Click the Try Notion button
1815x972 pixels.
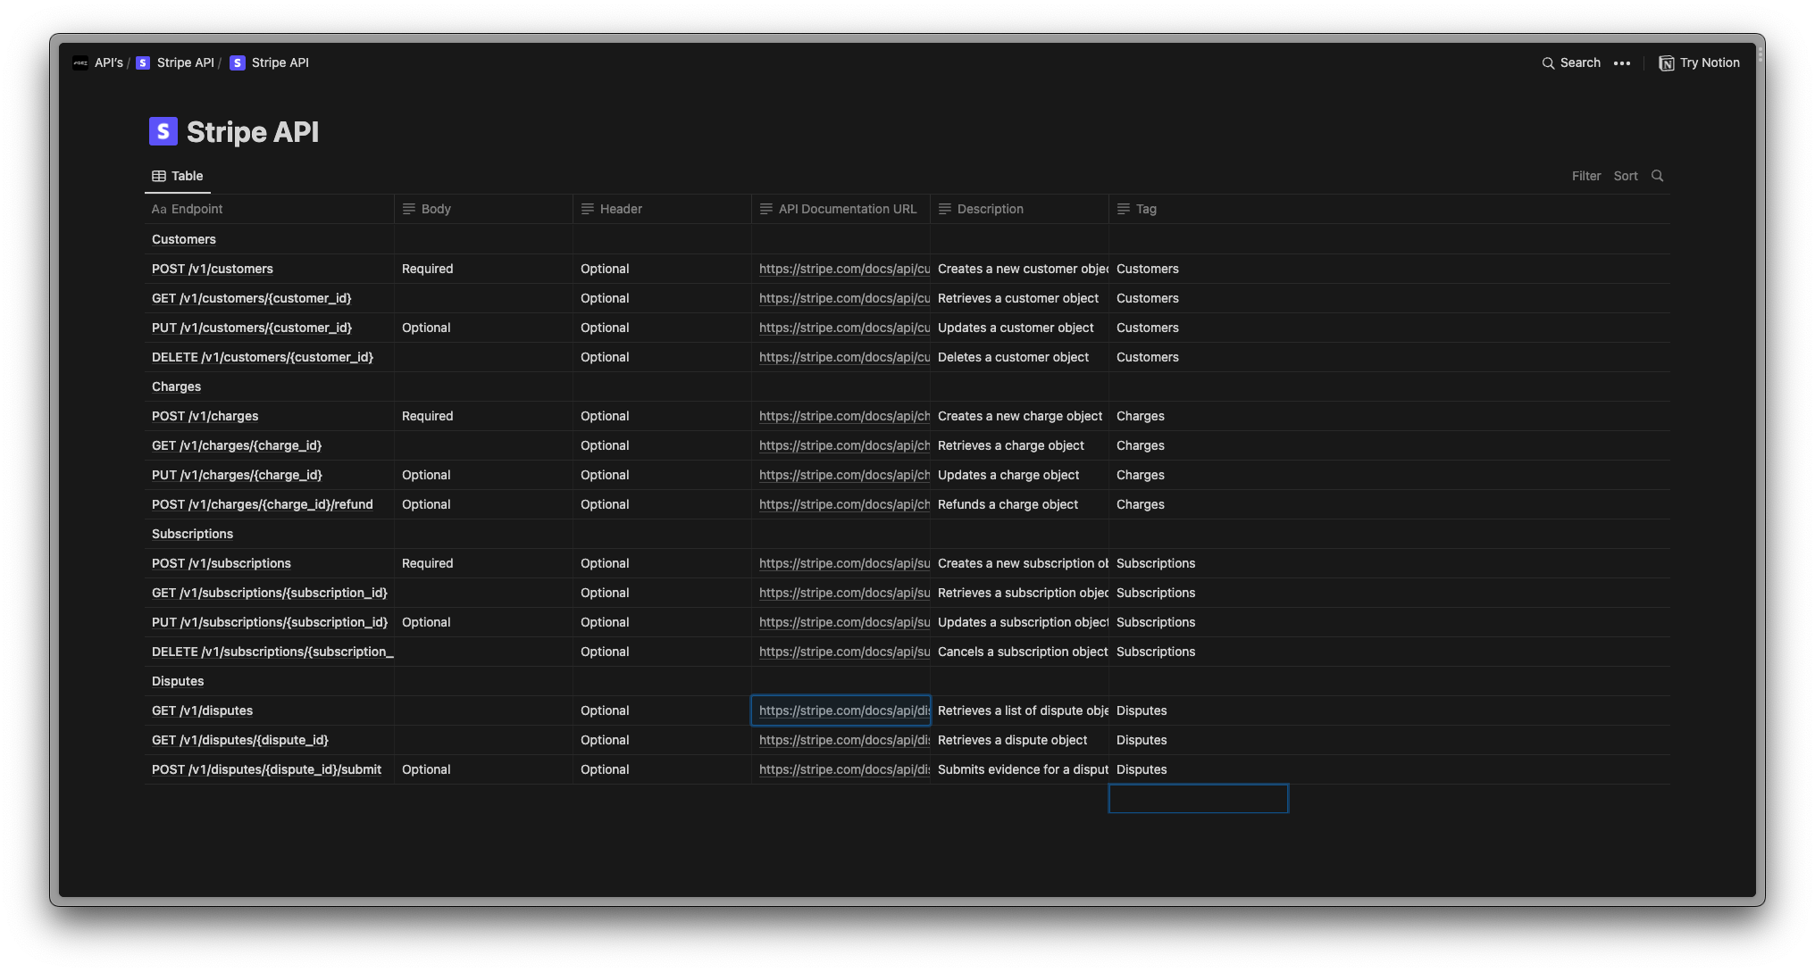[1700, 63]
